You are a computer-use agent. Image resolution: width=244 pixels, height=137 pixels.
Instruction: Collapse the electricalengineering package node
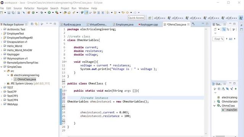(8, 75)
